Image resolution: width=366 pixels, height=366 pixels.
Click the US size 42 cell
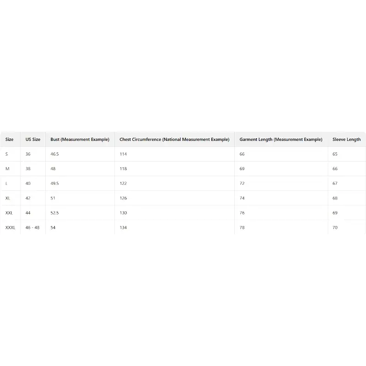click(28, 198)
